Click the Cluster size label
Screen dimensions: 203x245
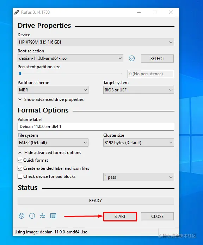pos(114,135)
